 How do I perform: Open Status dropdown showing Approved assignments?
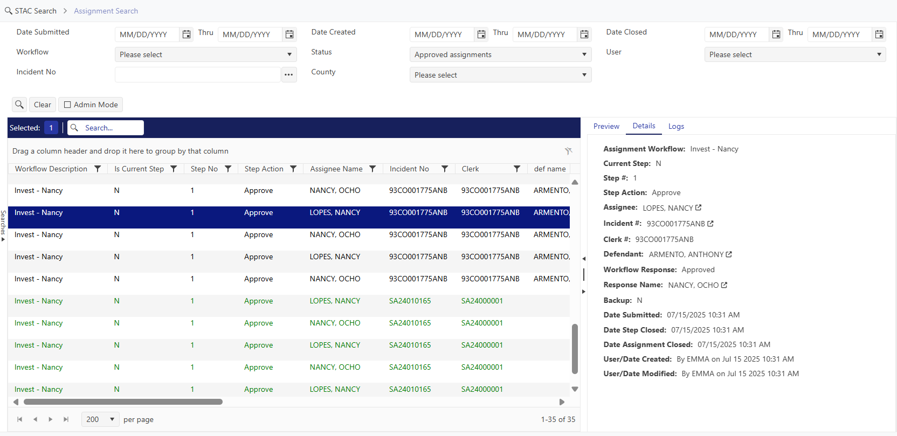tap(500, 54)
